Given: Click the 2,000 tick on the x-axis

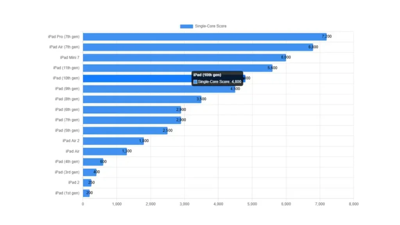Looking at the screenshot, I should [x=150, y=204].
